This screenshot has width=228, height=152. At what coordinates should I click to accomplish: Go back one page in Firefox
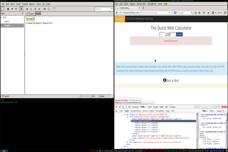tap(117, 13)
